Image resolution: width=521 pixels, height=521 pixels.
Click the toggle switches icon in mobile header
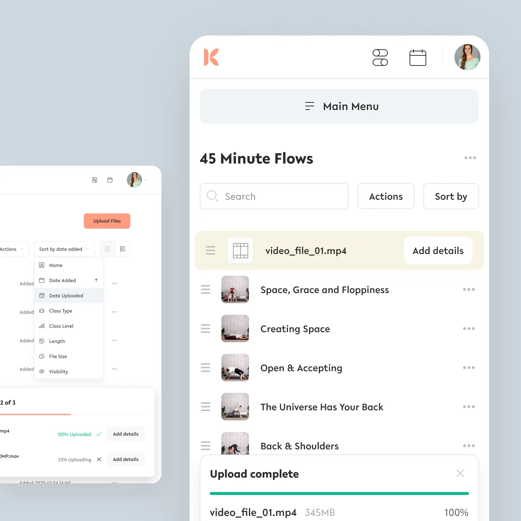pos(380,58)
